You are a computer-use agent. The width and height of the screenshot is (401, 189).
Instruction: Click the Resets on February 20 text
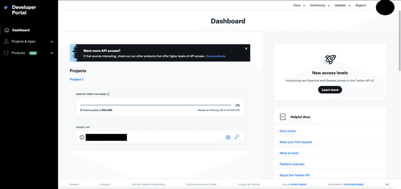pos(219,110)
